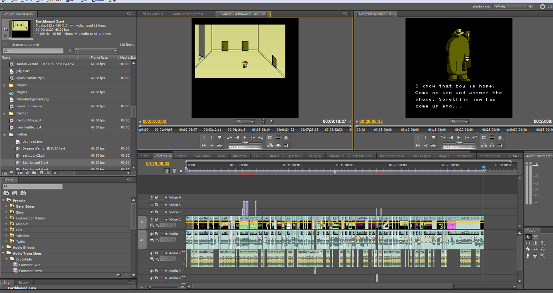This screenshot has height=293, width=553.
Task: Click the Source monitor shuttle slider
Action: (245, 143)
